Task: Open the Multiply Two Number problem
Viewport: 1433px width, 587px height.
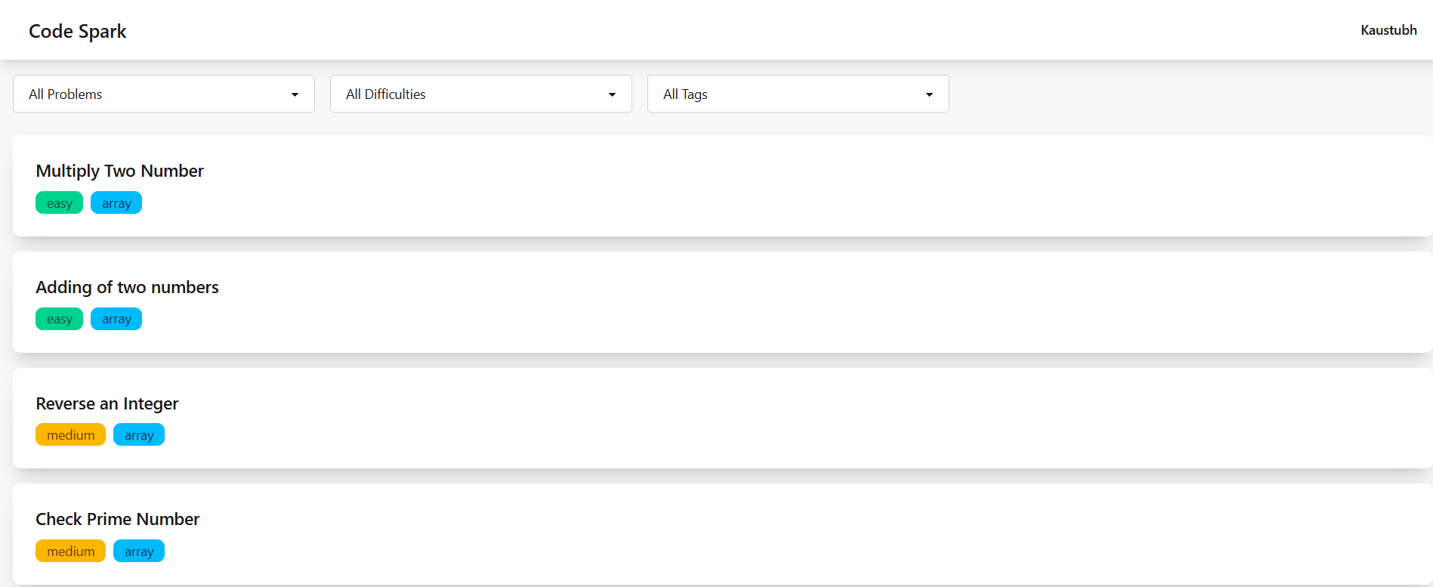Action: point(119,171)
